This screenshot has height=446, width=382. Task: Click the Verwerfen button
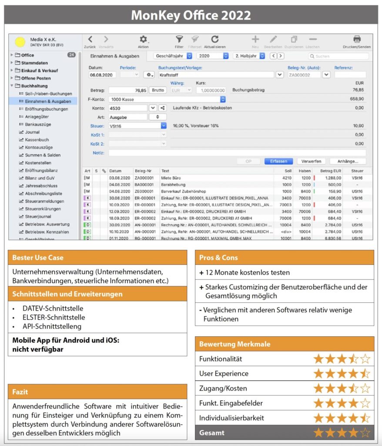pyautogui.click(x=311, y=161)
